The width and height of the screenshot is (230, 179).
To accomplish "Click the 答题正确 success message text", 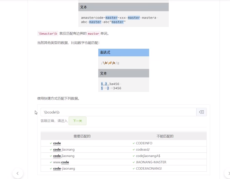I will 54,121.
